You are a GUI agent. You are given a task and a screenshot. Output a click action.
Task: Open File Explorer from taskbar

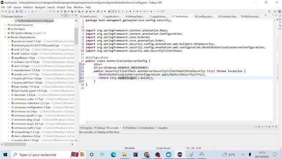(x=124, y=155)
